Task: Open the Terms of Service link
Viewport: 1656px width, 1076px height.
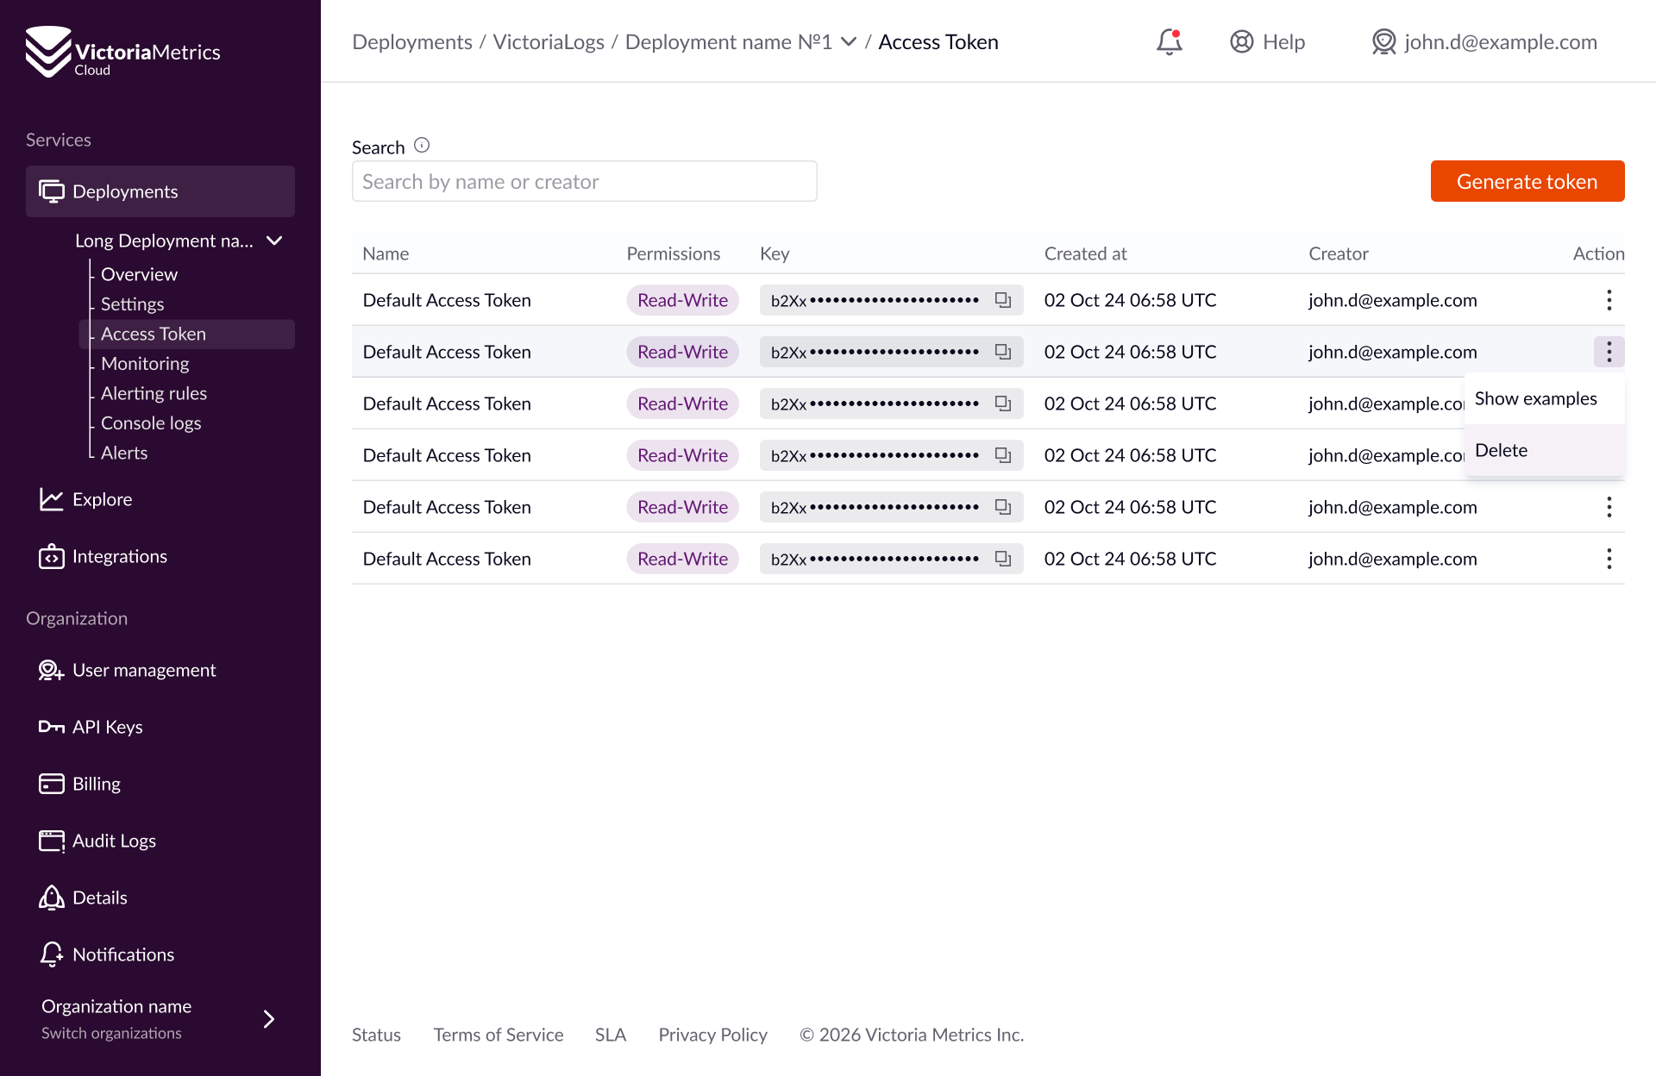Action: point(498,1035)
